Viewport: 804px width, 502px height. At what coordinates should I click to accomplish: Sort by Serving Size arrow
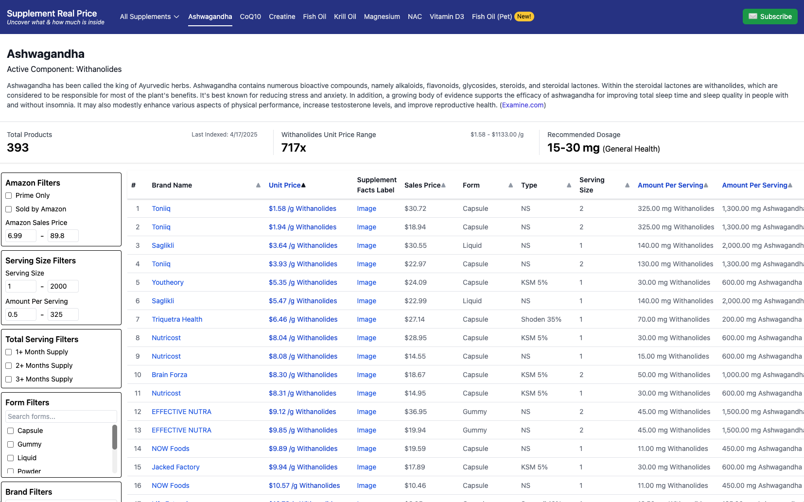(627, 185)
